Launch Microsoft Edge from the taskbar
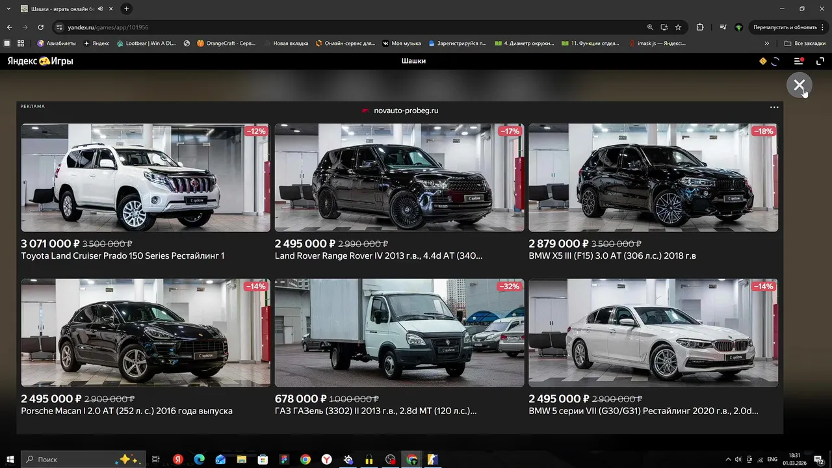The width and height of the screenshot is (832, 468). click(199, 460)
